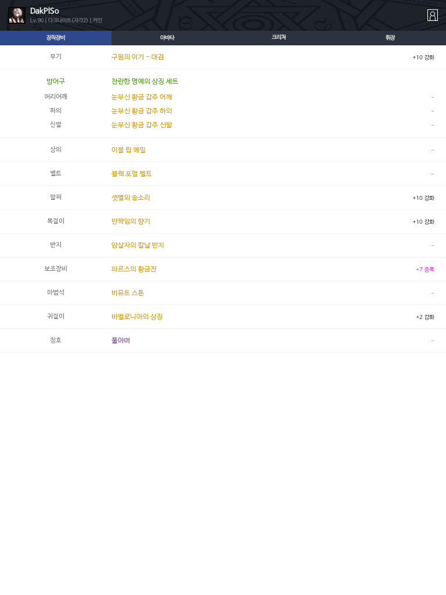The height and width of the screenshot is (595, 446).
Task: Open weapon item 구원의 이기 - 대검
Action: coord(138,57)
